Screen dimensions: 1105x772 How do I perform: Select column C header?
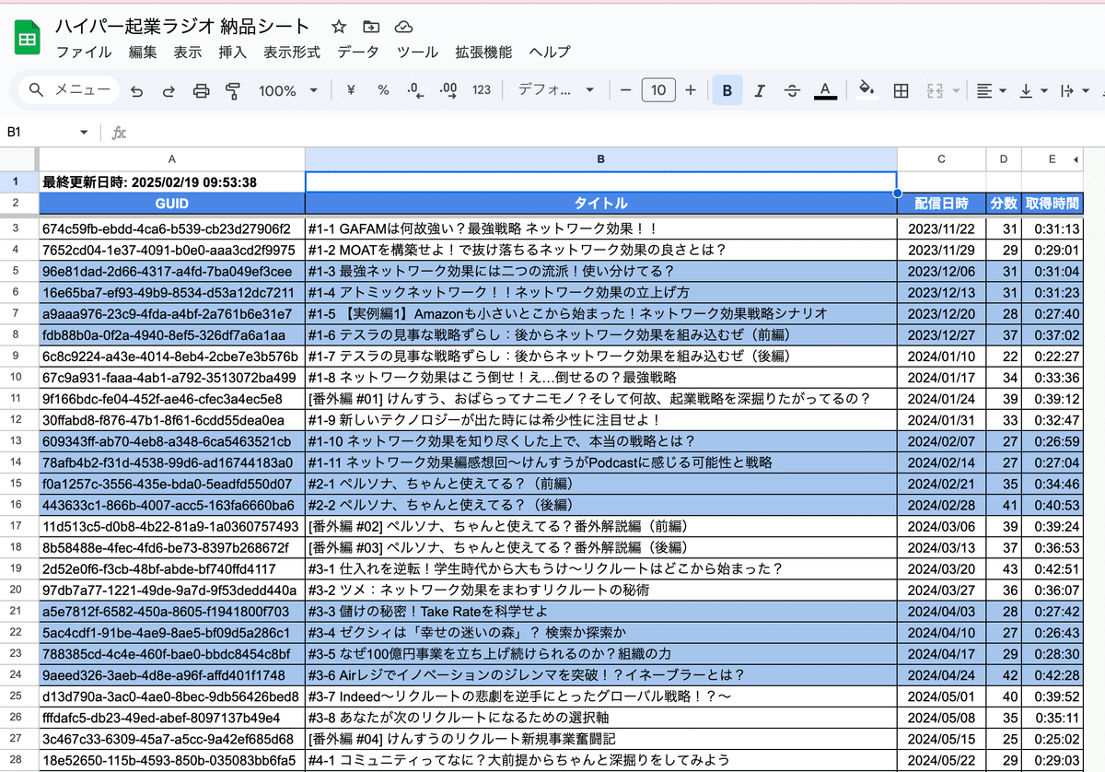[941, 158]
